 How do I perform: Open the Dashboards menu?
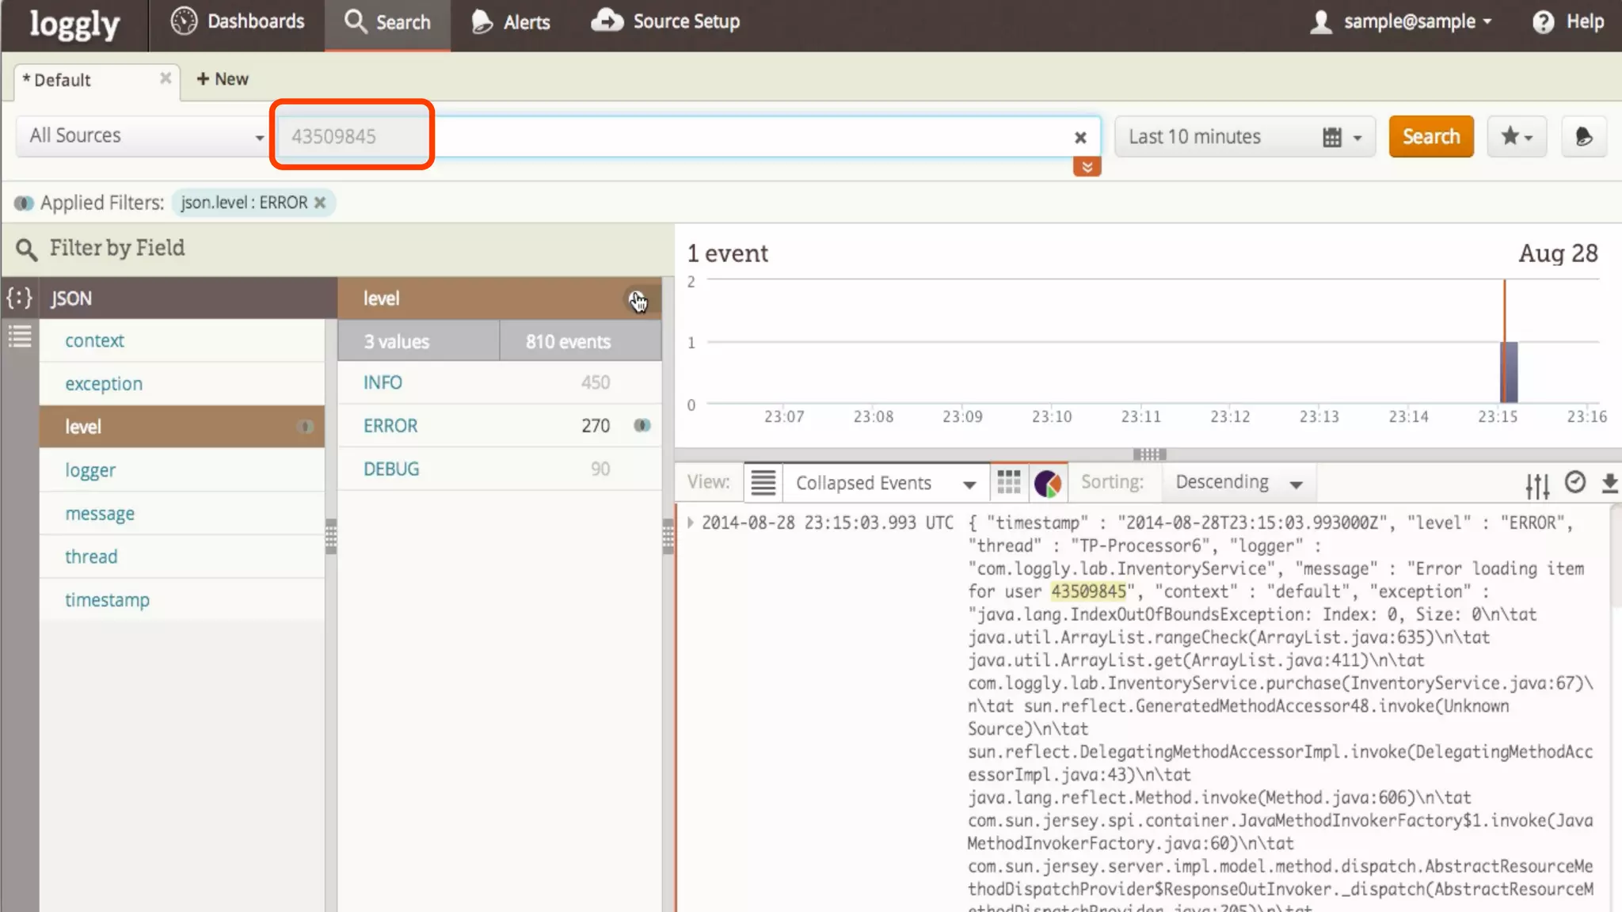point(238,22)
